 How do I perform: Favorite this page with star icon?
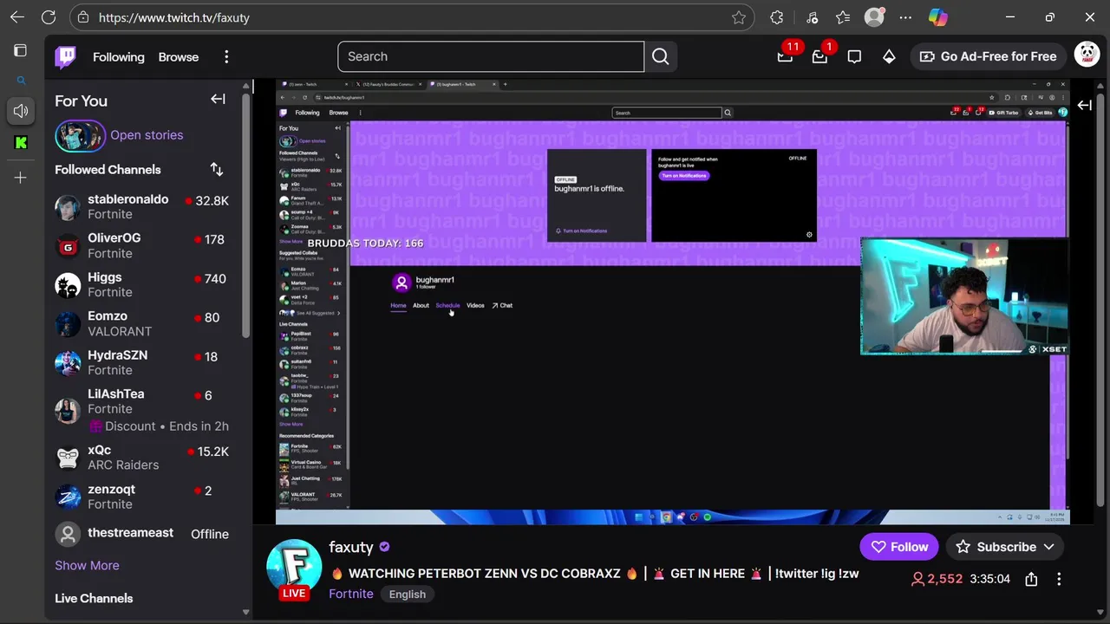(x=739, y=17)
